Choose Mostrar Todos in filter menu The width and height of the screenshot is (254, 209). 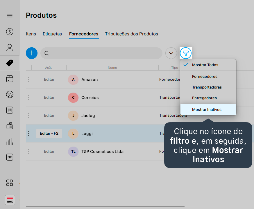click(208, 65)
